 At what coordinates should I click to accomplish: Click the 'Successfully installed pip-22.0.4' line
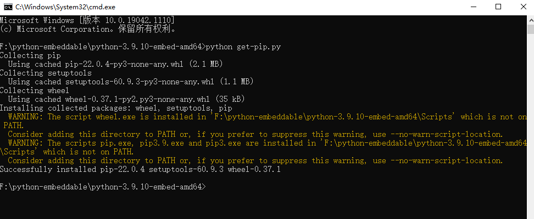click(x=140, y=169)
